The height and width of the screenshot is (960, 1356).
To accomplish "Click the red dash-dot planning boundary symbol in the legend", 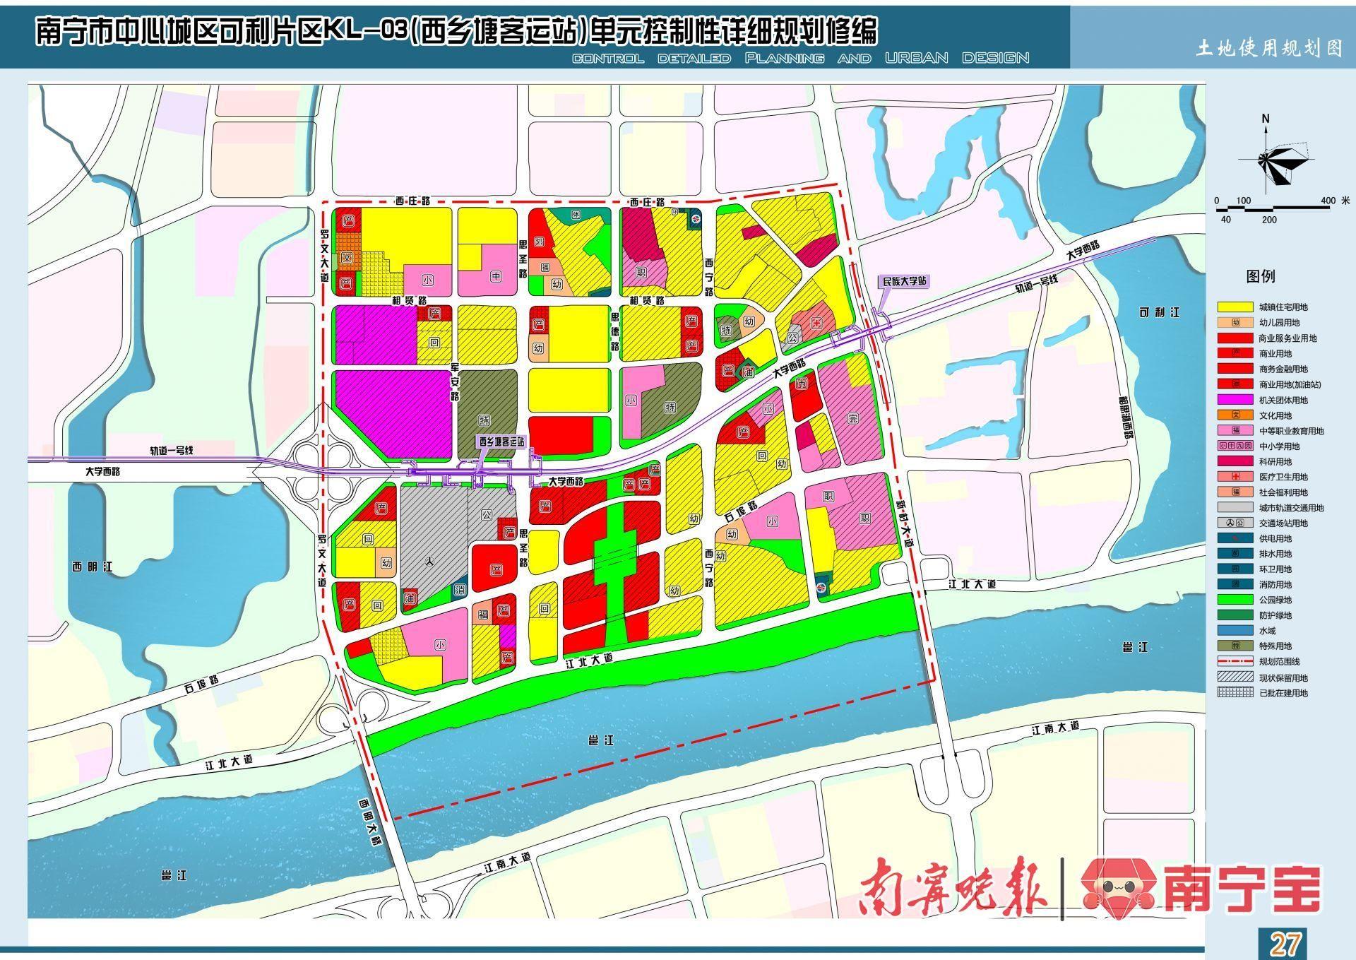I will 1235,662.
